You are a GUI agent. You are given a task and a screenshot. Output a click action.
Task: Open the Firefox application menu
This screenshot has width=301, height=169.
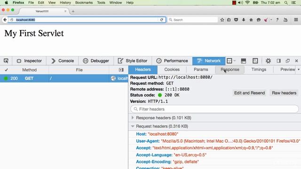pyautogui.click(x=18, y=2)
